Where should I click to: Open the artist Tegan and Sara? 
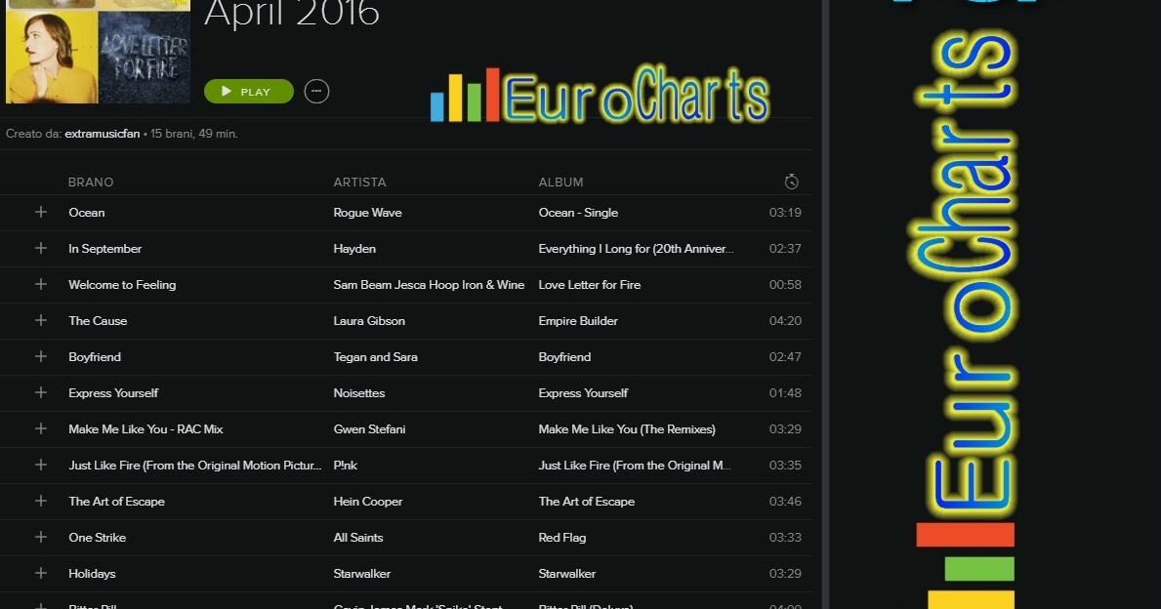click(x=374, y=356)
